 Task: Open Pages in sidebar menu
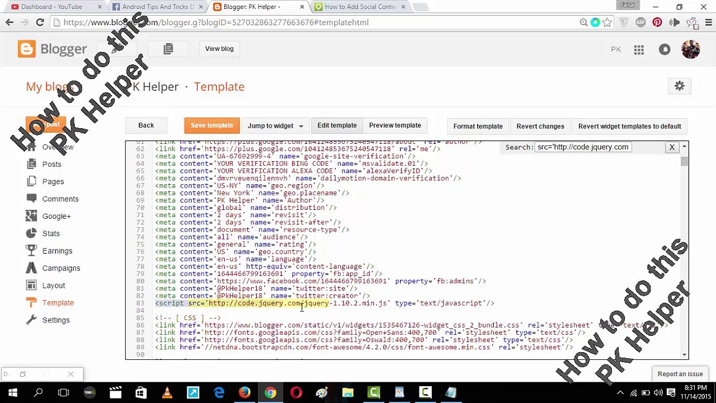(x=53, y=181)
